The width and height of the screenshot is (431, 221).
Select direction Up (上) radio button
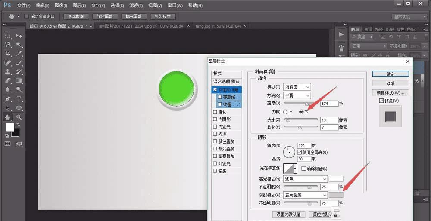click(285, 112)
